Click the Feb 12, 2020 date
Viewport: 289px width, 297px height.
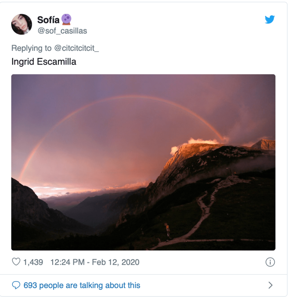[116, 262]
